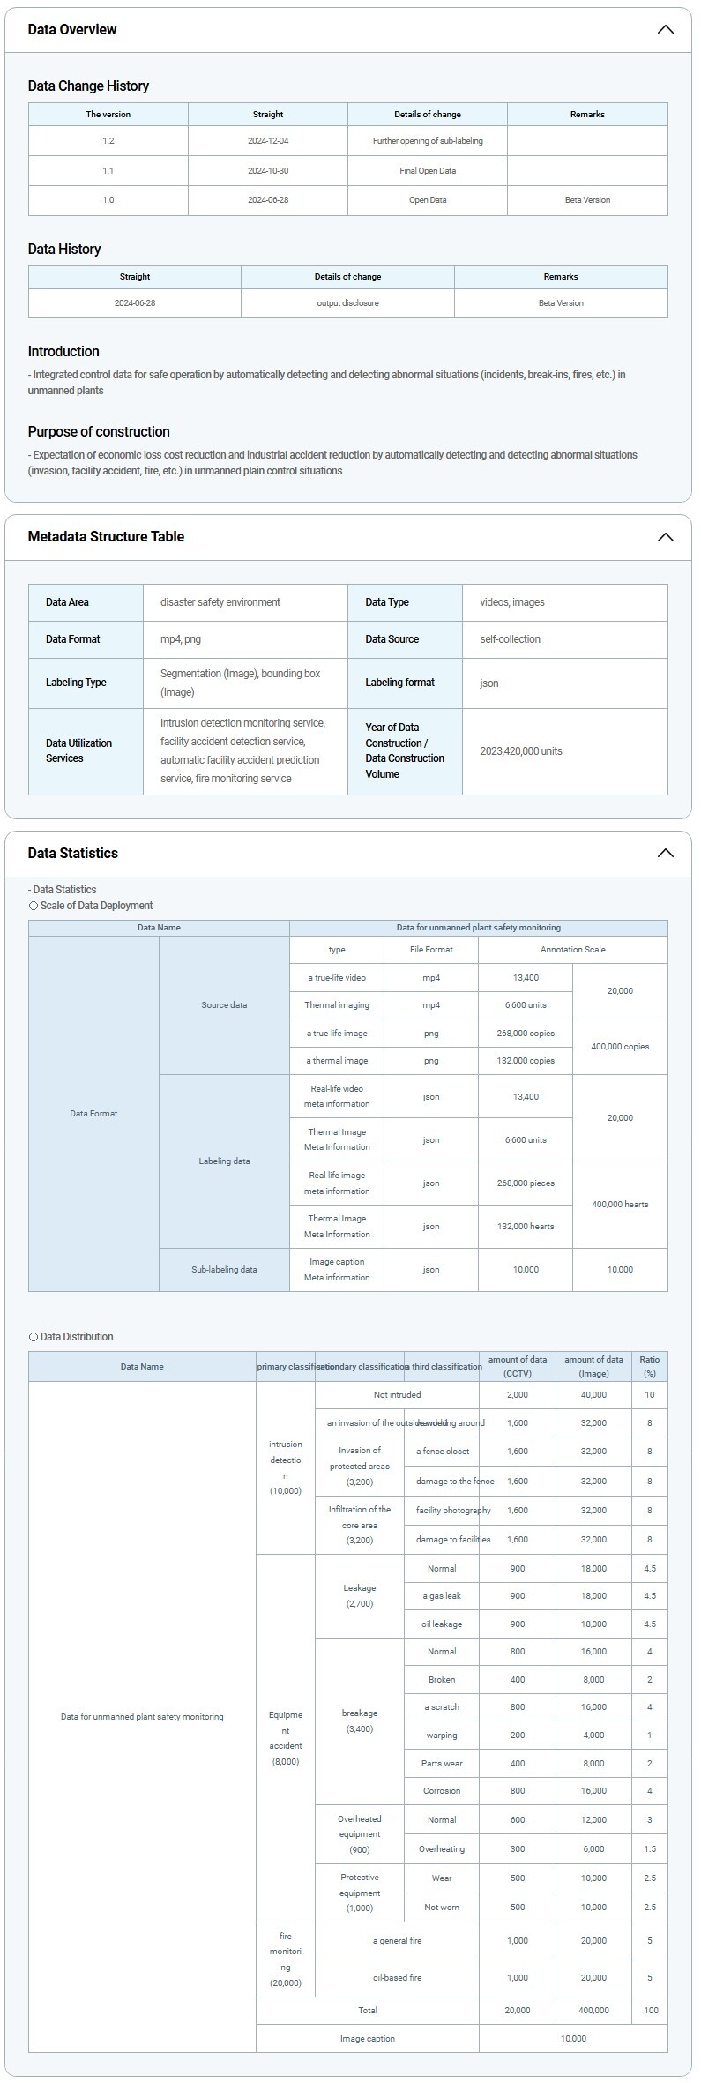Click the 'oil-based fire' classification cell
This screenshot has width=701, height=2083.
[397, 1977]
